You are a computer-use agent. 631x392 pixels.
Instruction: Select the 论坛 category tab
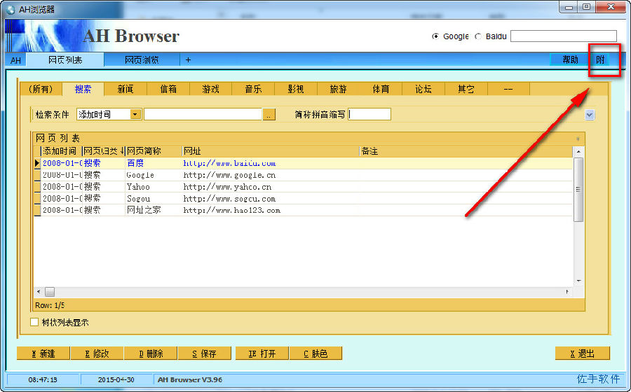click(423, 89)
